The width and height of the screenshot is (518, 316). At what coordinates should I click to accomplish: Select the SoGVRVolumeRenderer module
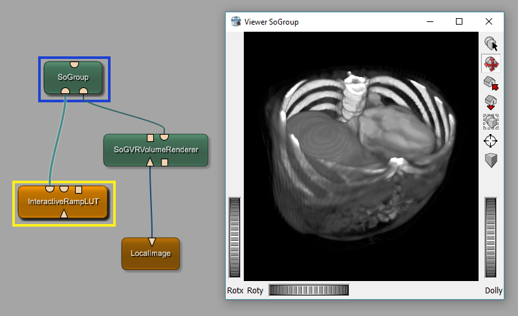coord(155,150)
